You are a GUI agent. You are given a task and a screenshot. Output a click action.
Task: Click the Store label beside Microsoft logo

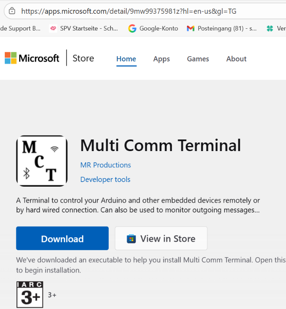point(83,58)
